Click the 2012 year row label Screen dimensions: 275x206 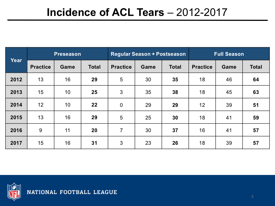[x=16, y=80]
